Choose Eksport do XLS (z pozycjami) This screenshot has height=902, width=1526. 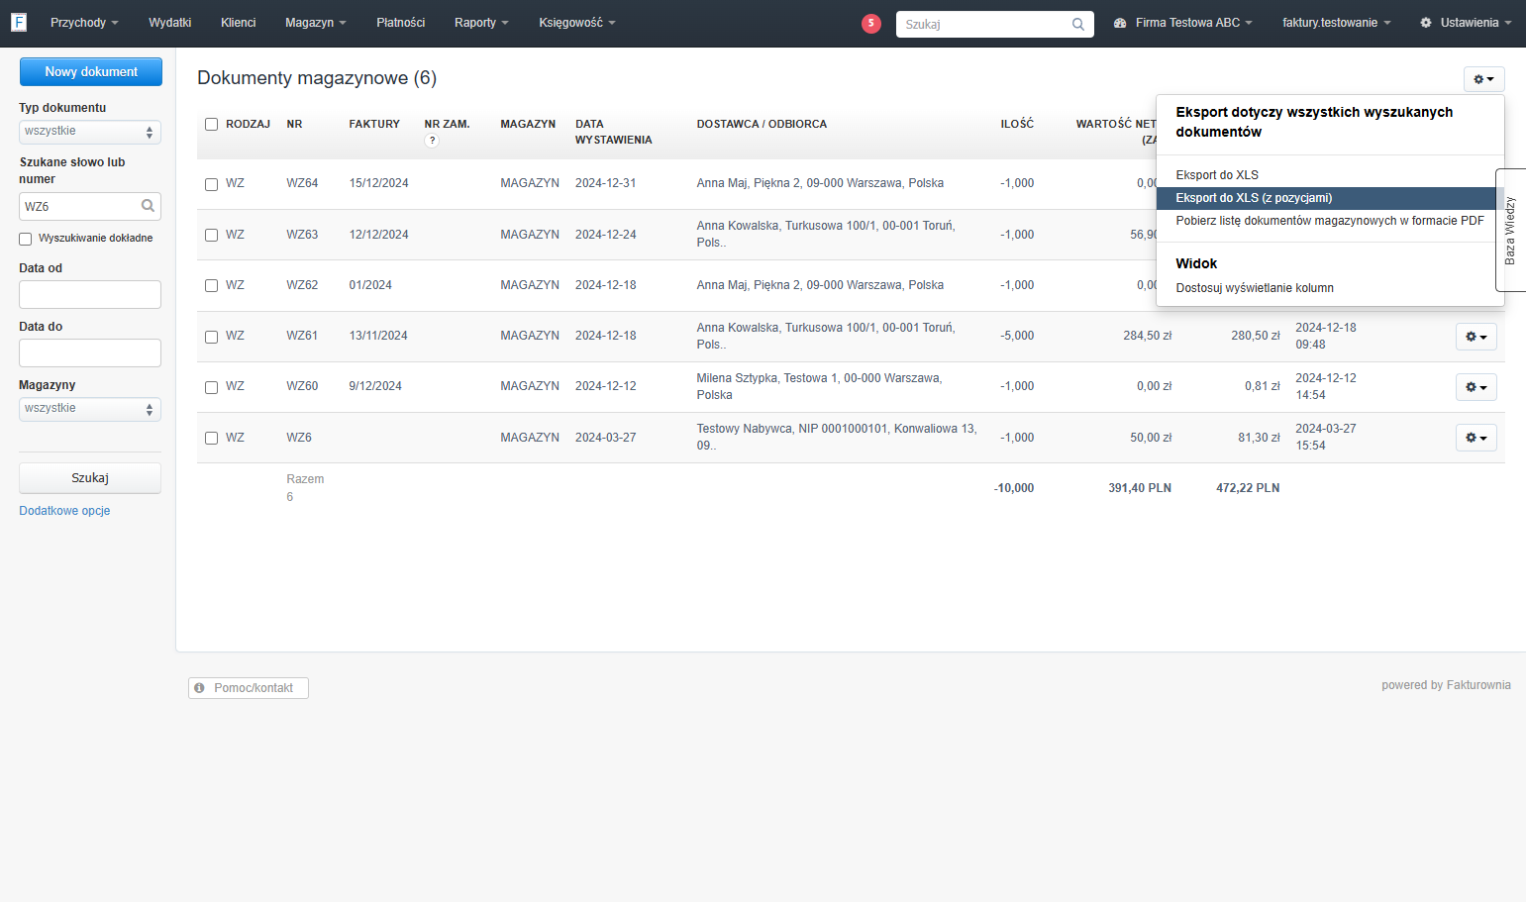point(1330,198)
